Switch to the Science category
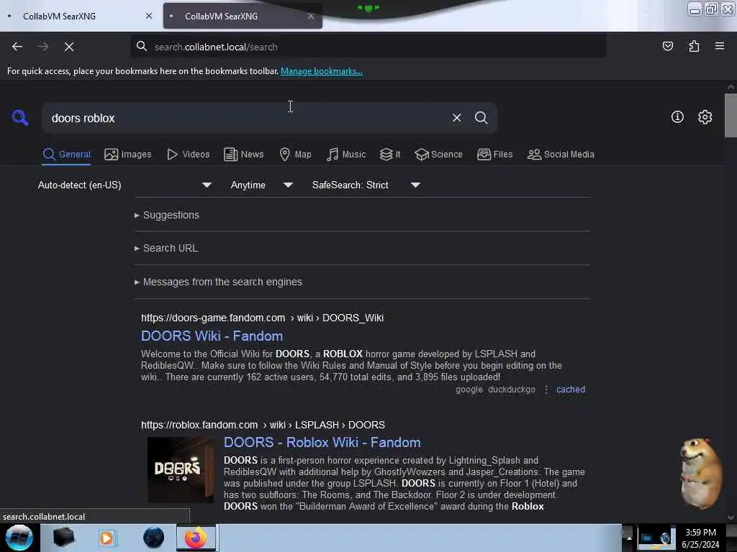Viewport: 737px width, 552px height. (x=438, y=155)
